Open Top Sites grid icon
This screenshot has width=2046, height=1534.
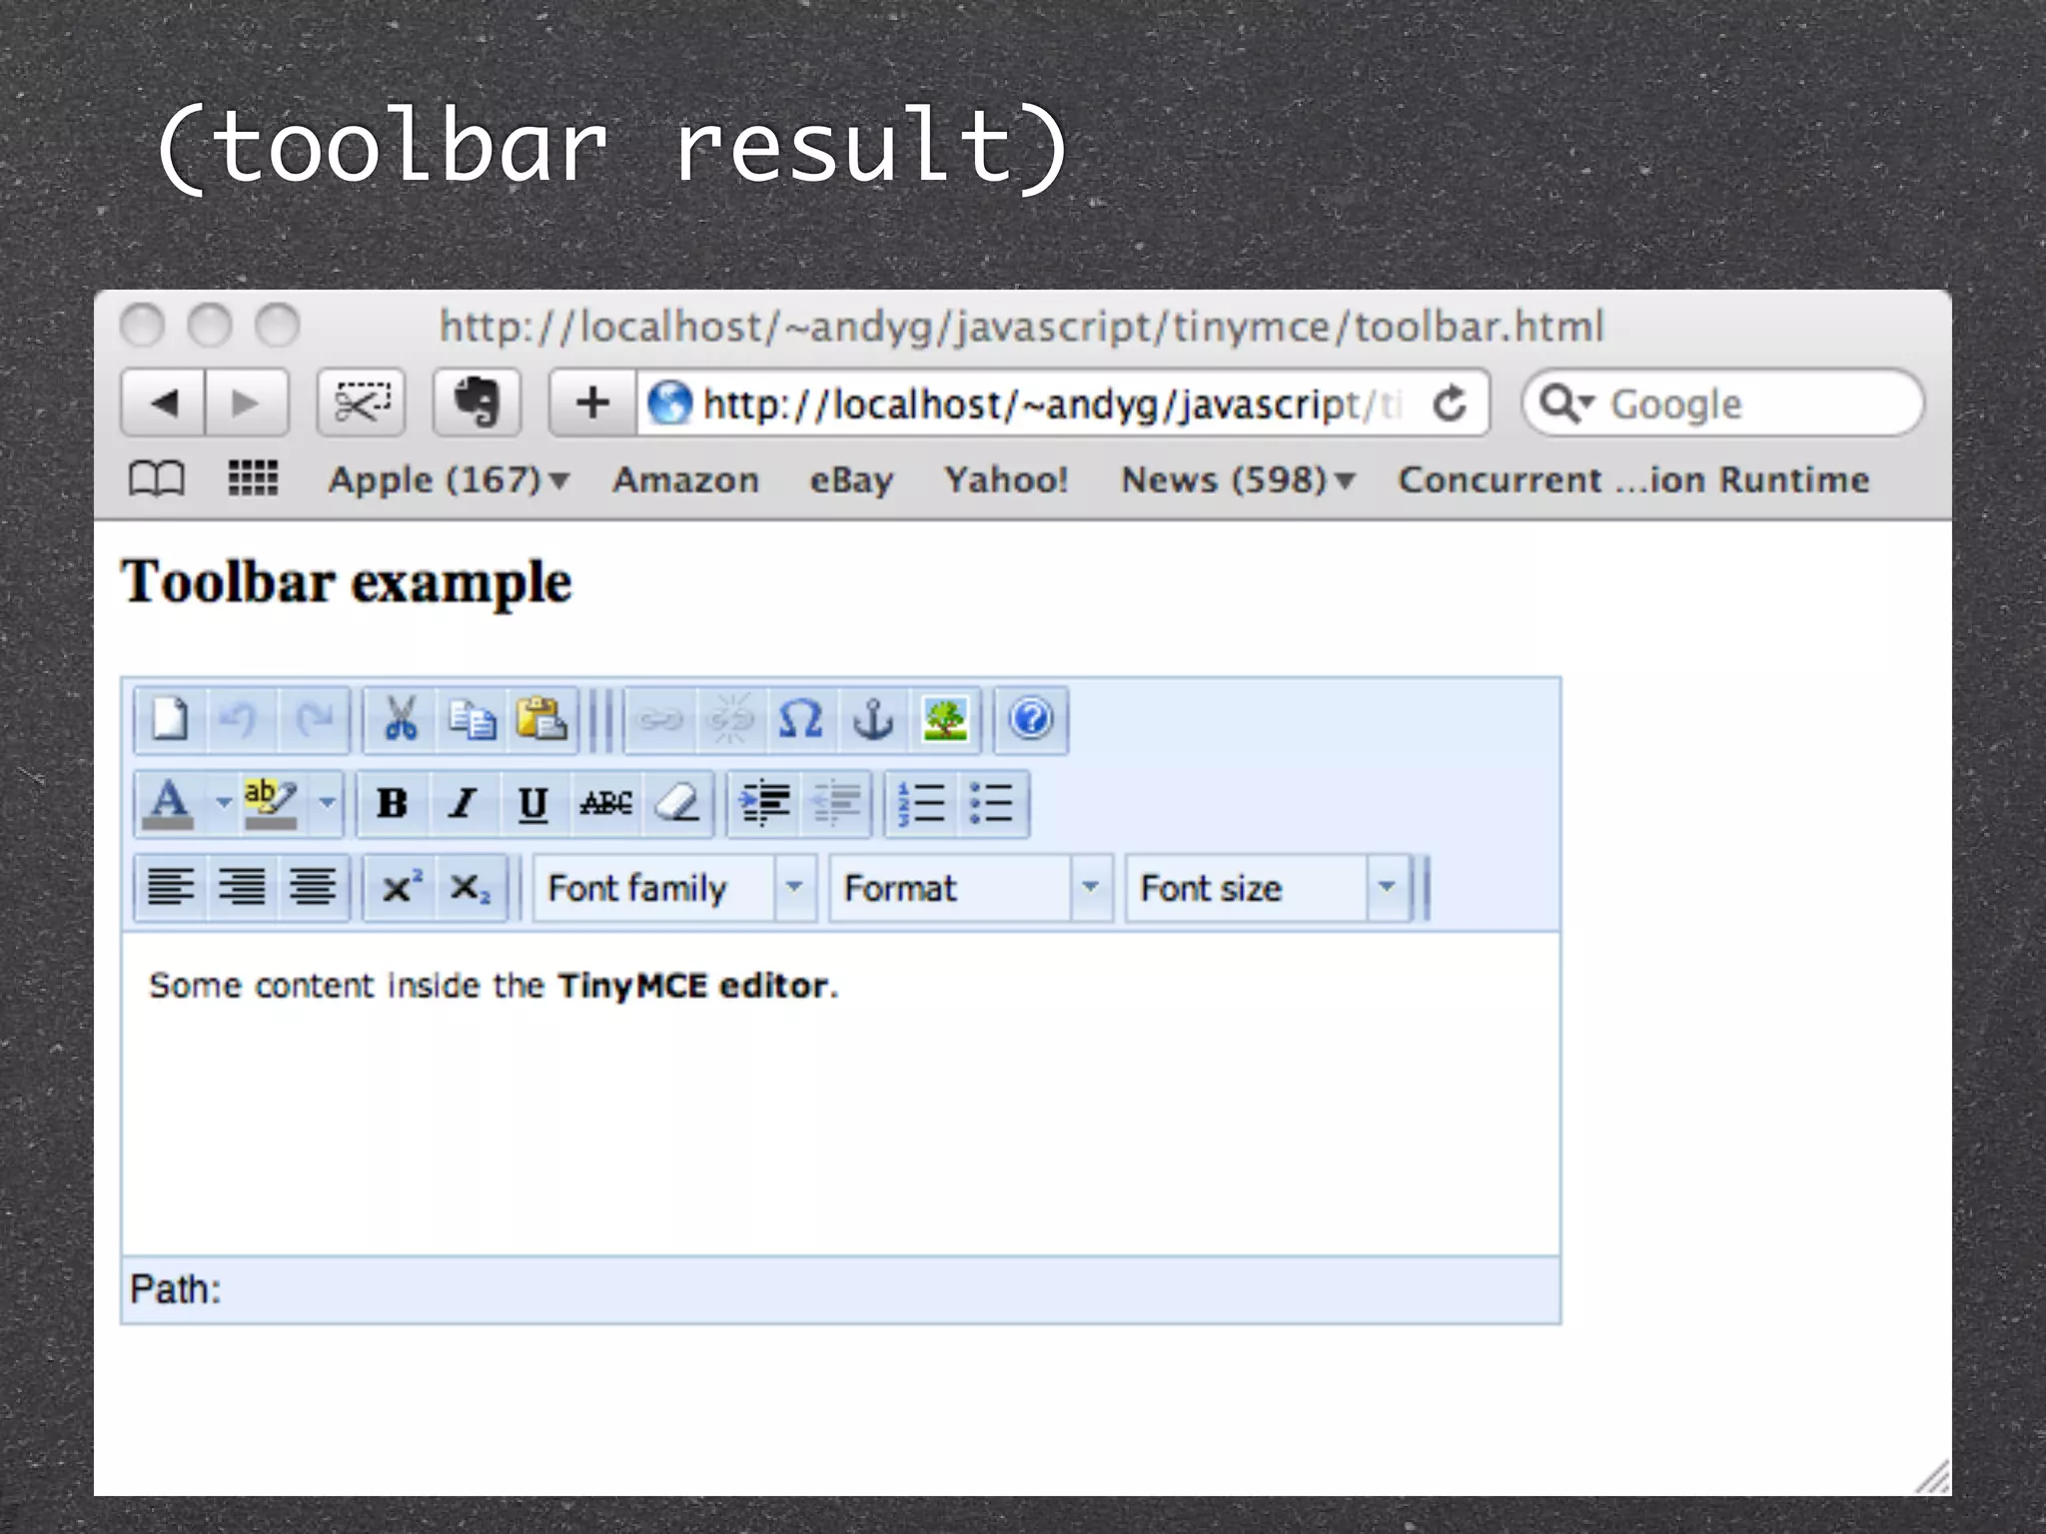pyautogui.click(x=253, y=478)
